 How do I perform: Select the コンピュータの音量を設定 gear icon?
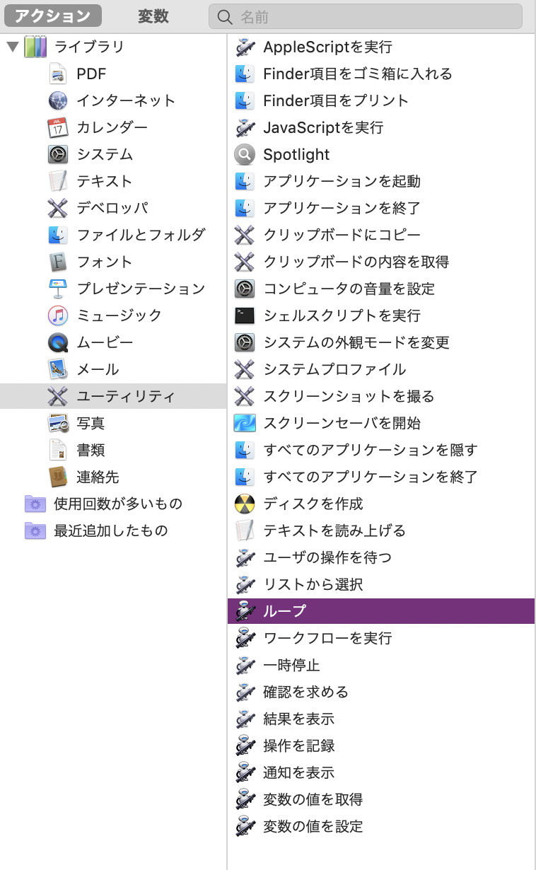click(x=245, y=289)
